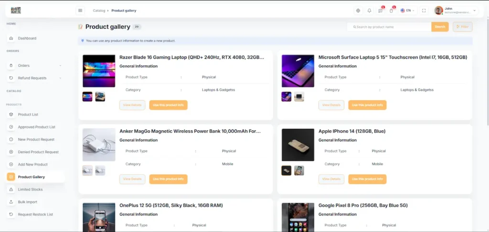Screen dimensions: 489x232
Task: Click the Add New Product plus icon
Action: click(x=11, y=164)
